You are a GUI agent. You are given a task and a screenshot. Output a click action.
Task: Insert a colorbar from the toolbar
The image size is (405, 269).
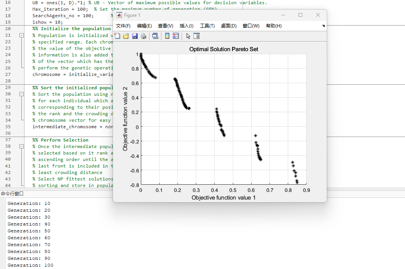coord(167,36)
